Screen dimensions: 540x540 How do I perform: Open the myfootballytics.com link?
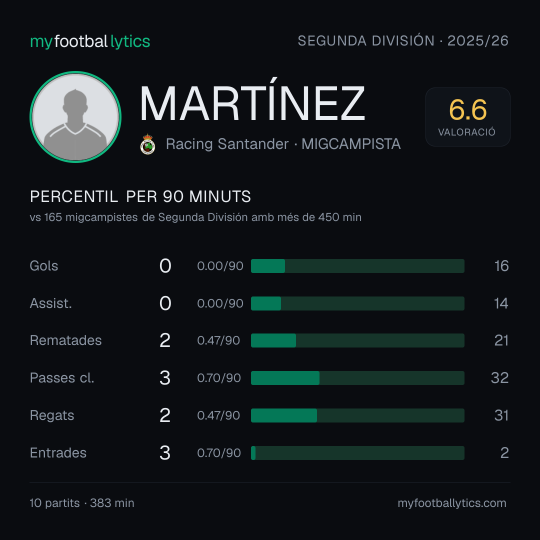(x=452, y=503)
